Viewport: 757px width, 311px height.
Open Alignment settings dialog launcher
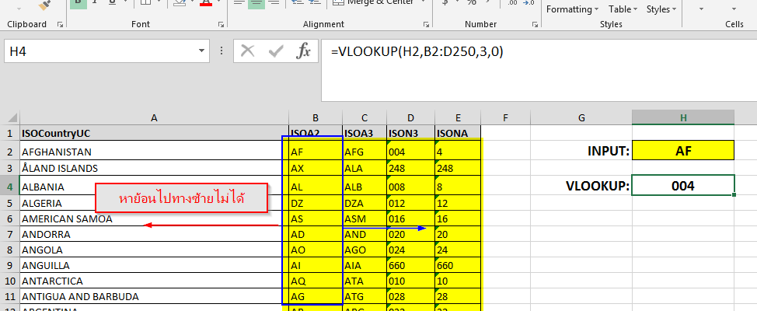click(426, 25)
